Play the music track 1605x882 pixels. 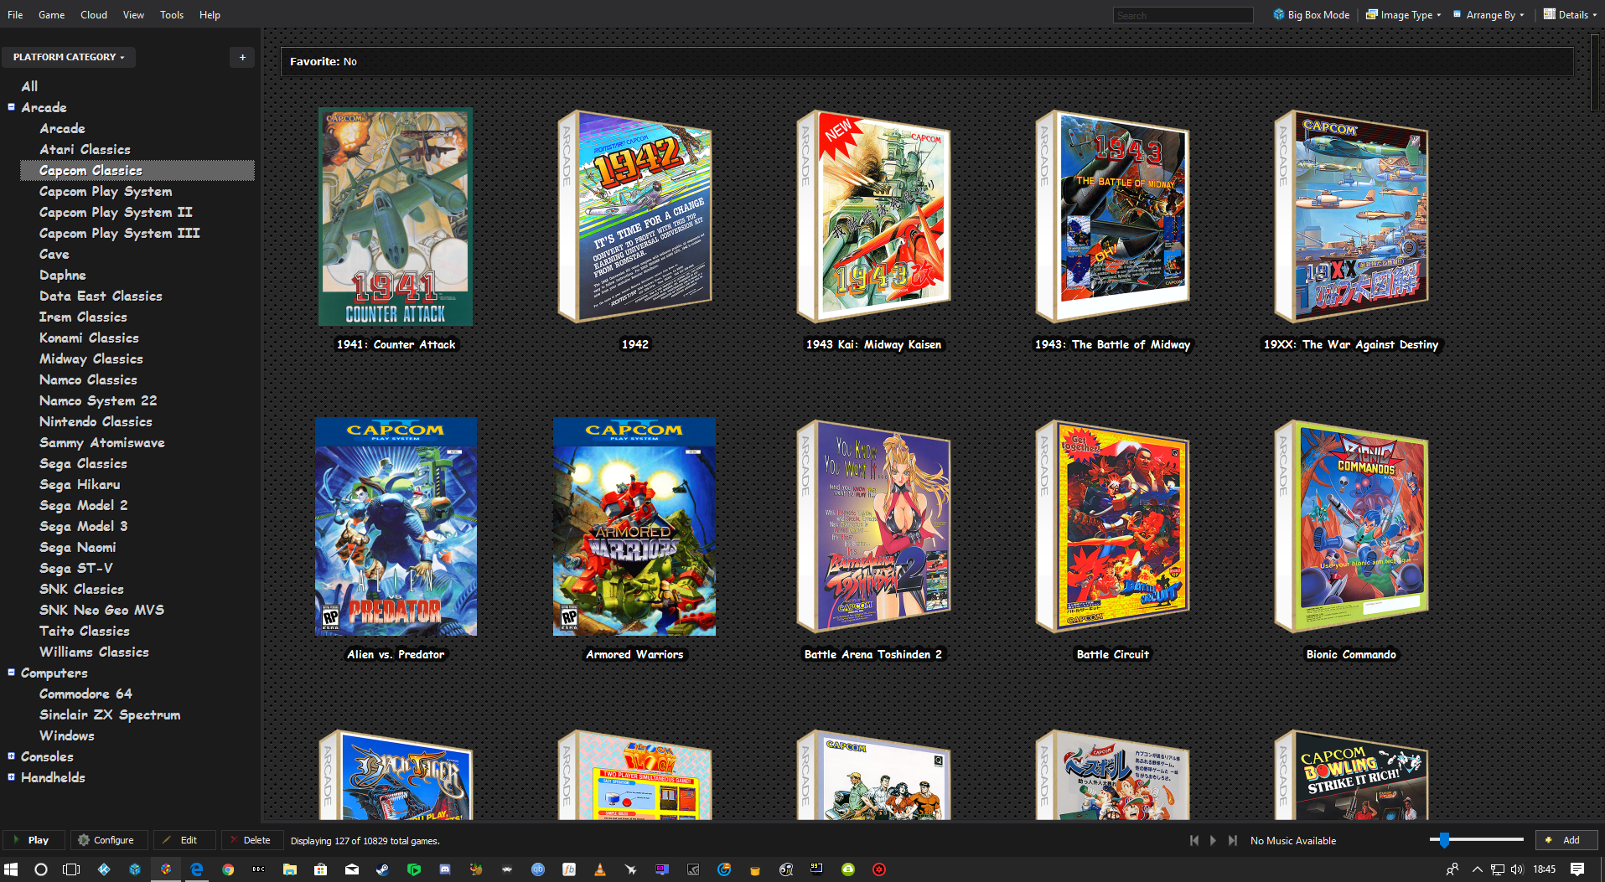pyautogui.click(x=1213, y=840)
